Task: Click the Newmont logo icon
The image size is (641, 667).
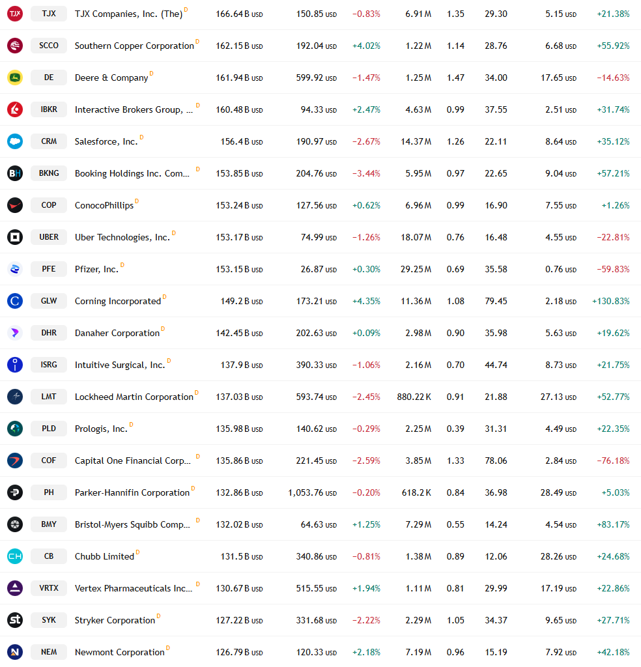Action: (x=15, y=651)
